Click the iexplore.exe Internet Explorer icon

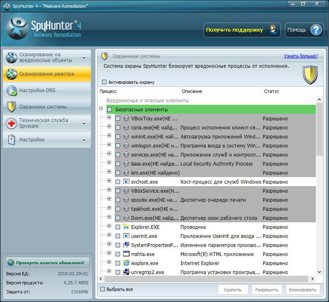126,263
